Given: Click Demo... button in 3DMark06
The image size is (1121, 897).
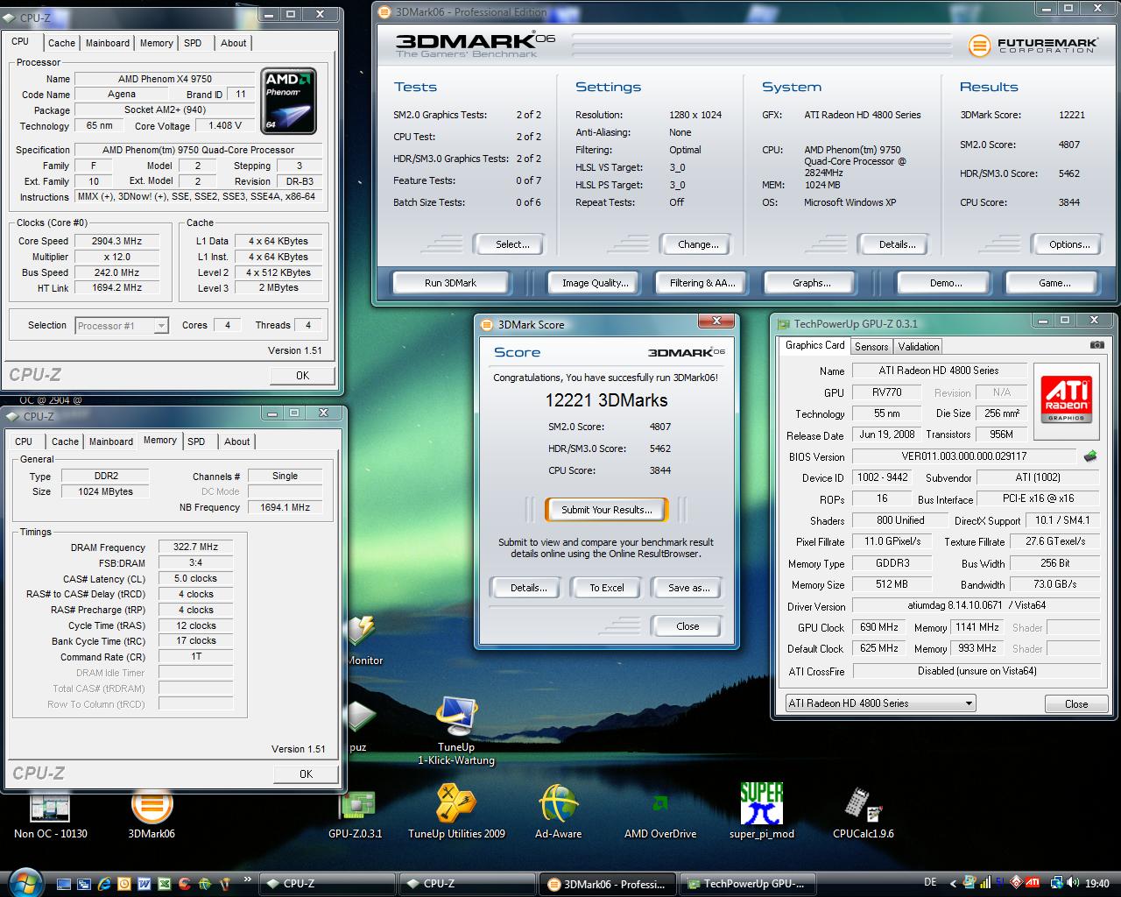Looking at the screenshot, I should [946, 282].
